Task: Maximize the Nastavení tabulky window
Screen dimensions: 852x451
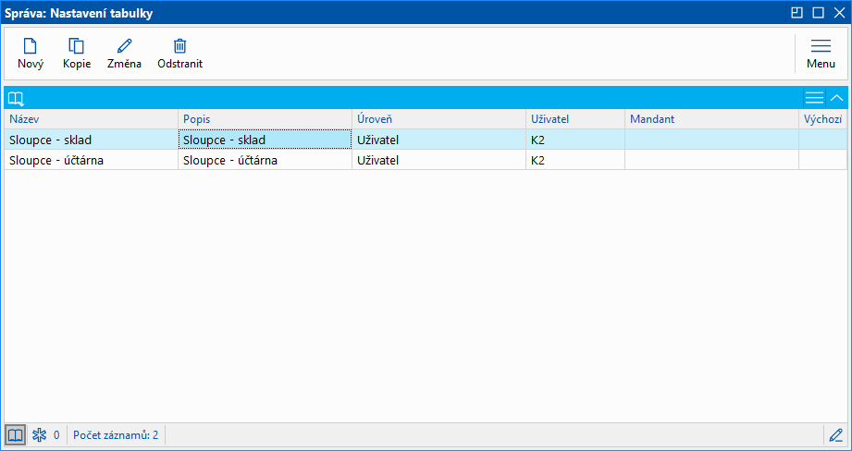Action: point(818,13)
